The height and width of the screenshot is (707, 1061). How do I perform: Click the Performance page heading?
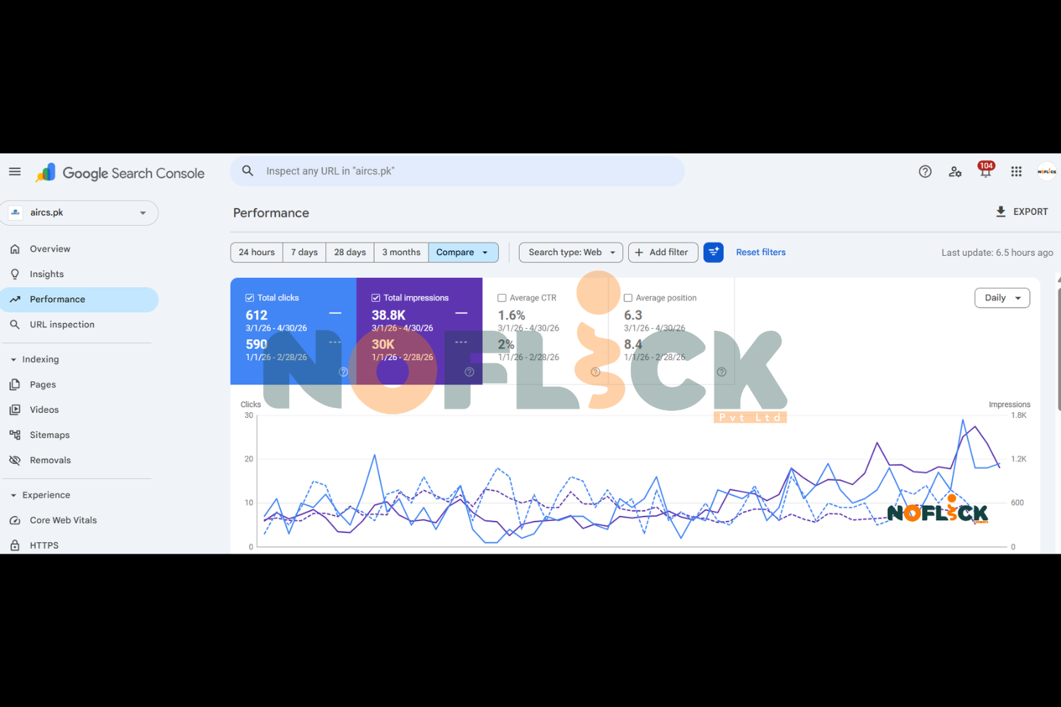[271, 213]
